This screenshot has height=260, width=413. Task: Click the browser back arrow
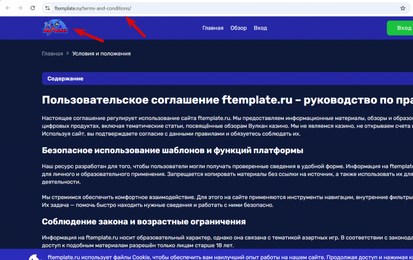(8, 8)
